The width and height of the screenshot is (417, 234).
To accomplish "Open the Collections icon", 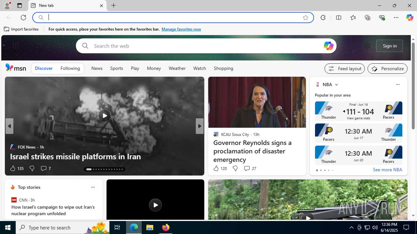I will coord(367,18).
